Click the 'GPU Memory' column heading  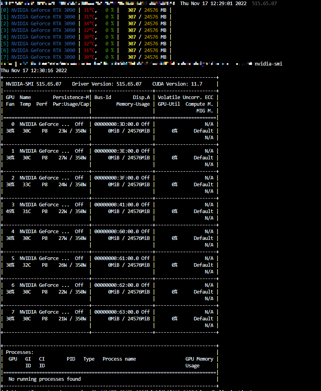199,359
